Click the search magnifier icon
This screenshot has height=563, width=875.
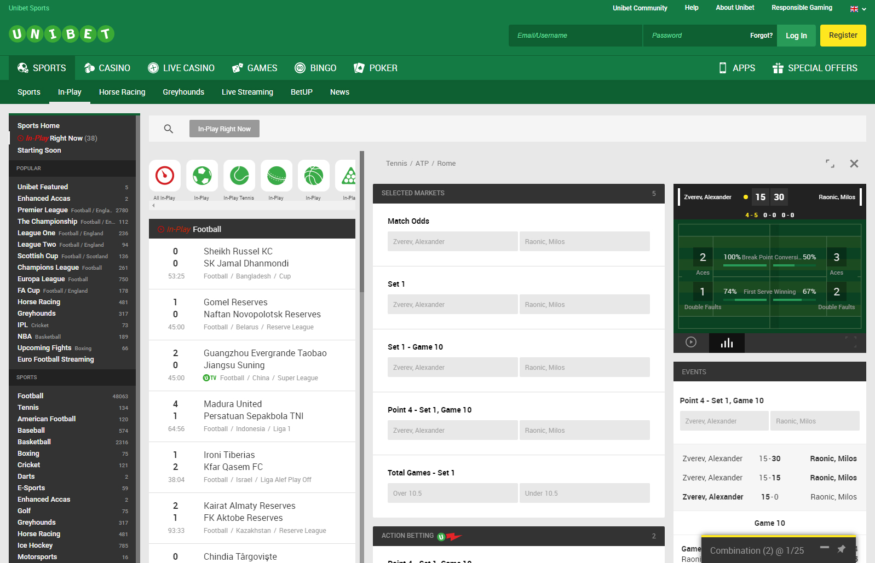[x=169, y=129]
